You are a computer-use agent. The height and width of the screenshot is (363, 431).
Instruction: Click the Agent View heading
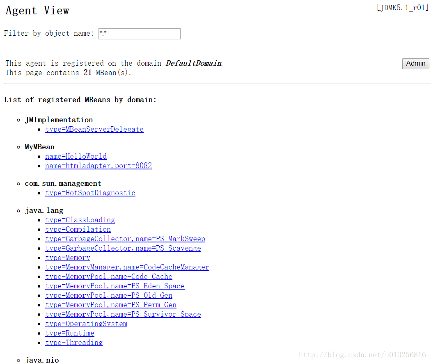37,11
